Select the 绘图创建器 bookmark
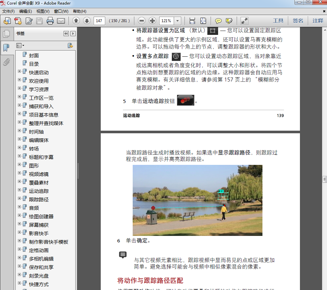 point(41,217)
